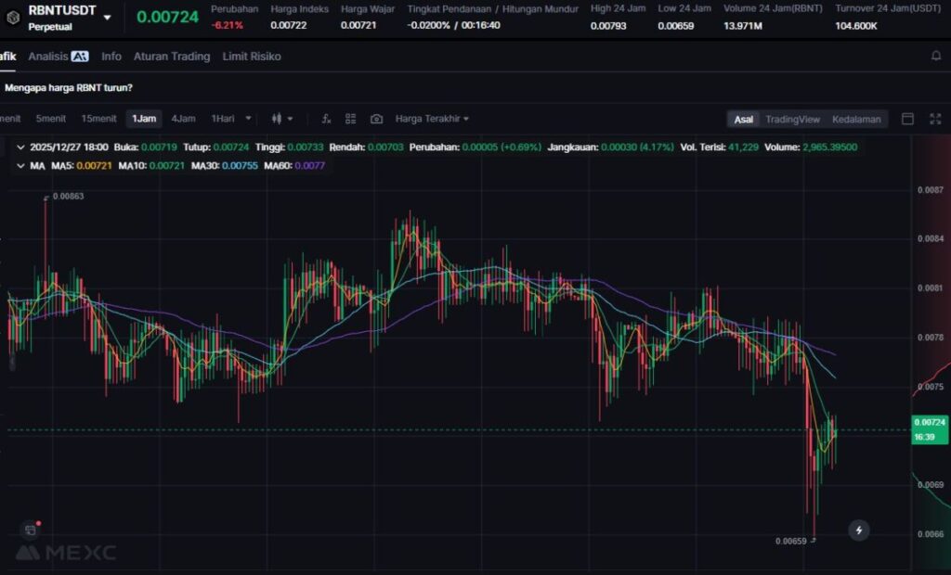Image resolution: width=951 pixels, height=575 pixels.
Task: Click the grid layout settings icon
Action: coord(351,119)
